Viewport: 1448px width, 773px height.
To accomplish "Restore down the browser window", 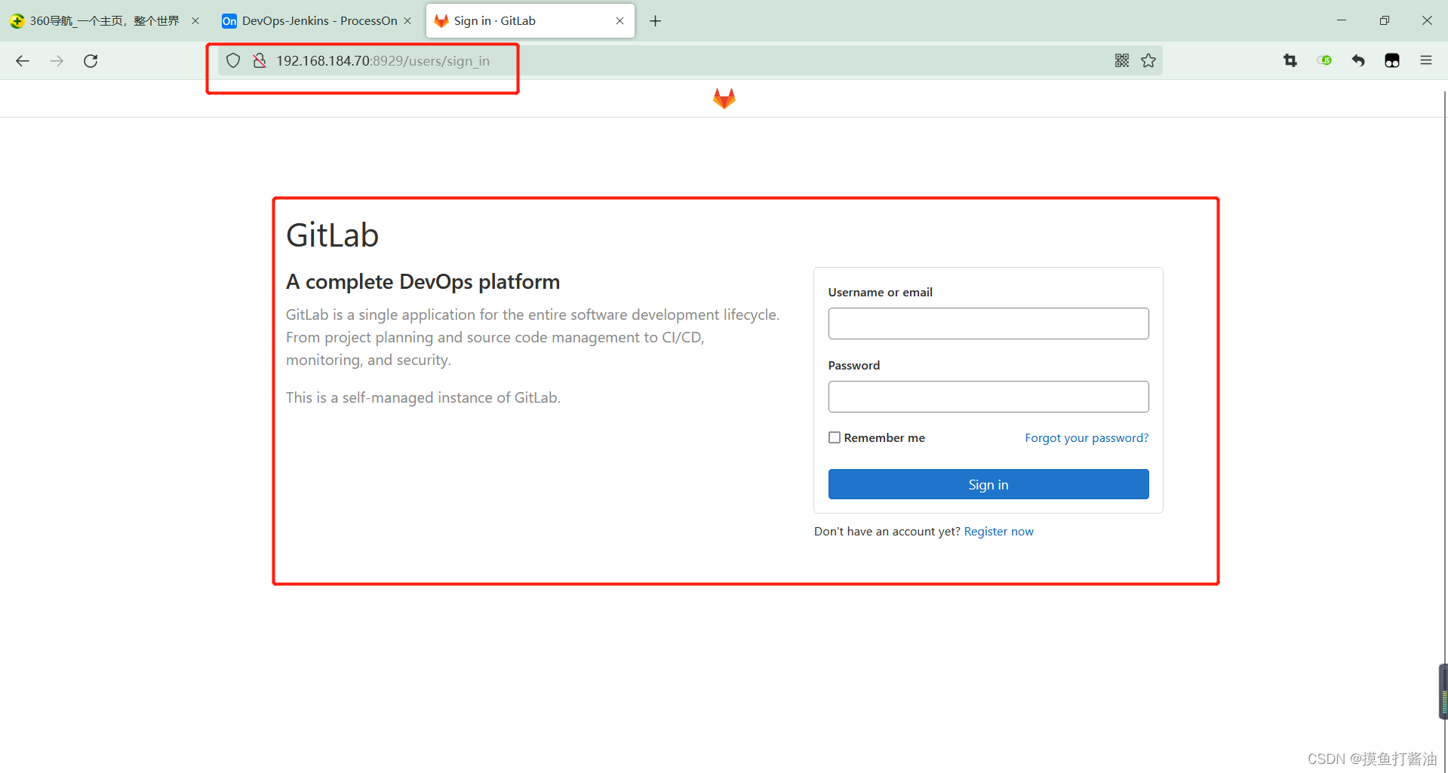I will click(1385, 20).
